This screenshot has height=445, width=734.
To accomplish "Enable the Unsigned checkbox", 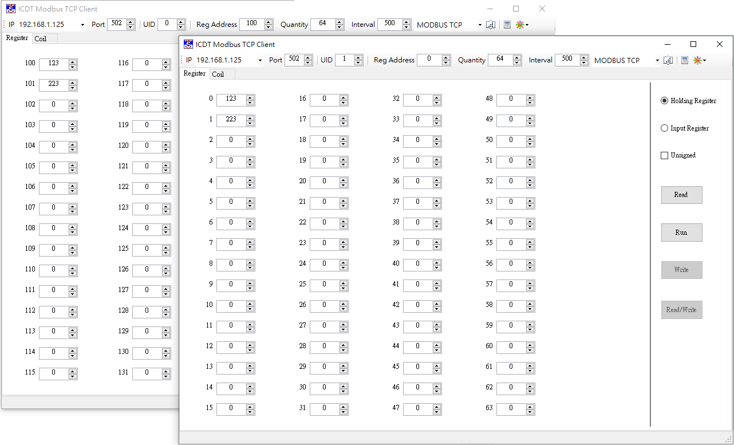I will tap(664, 155).
